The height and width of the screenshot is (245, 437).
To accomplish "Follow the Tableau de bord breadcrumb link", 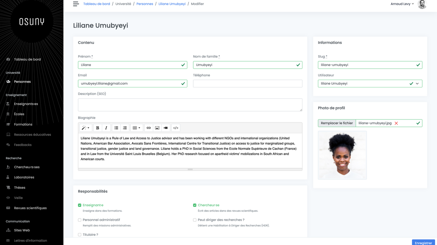I will [97, 4].
